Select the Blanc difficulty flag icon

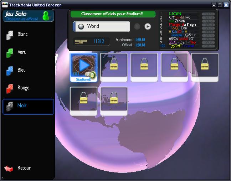(10, 35)
